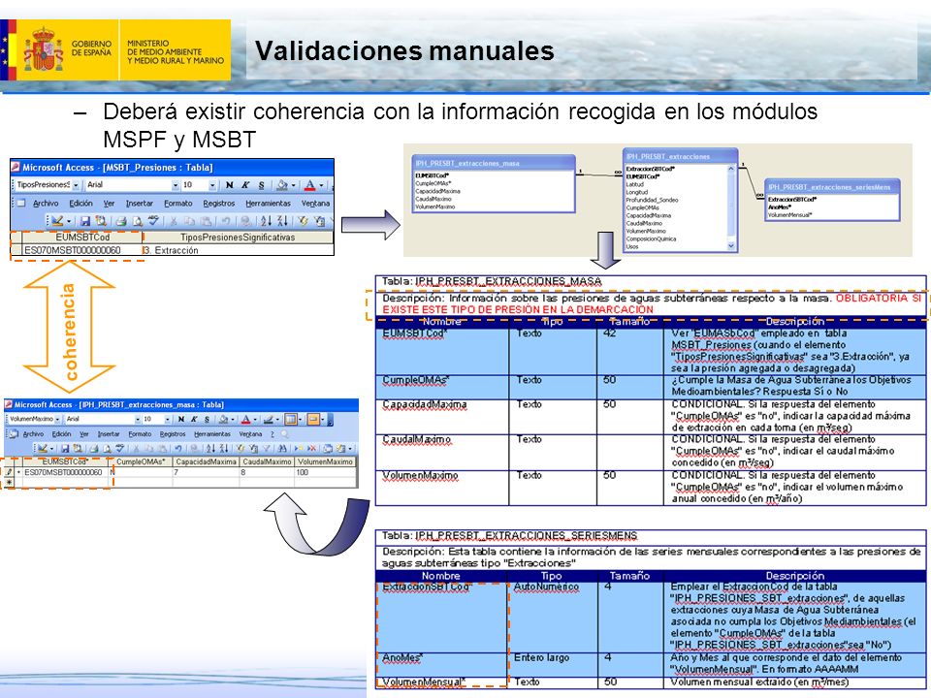Screen dimensions: 931x698
Task: Click fill color bucket in MSBT_Presiones toolbar
Action: point(281,185)
